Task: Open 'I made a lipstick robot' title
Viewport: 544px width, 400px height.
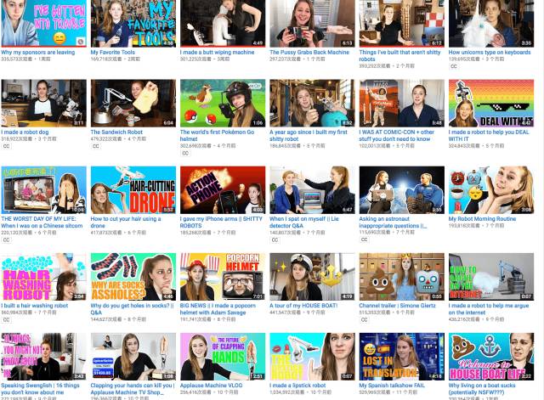Action: click(297, 386)
